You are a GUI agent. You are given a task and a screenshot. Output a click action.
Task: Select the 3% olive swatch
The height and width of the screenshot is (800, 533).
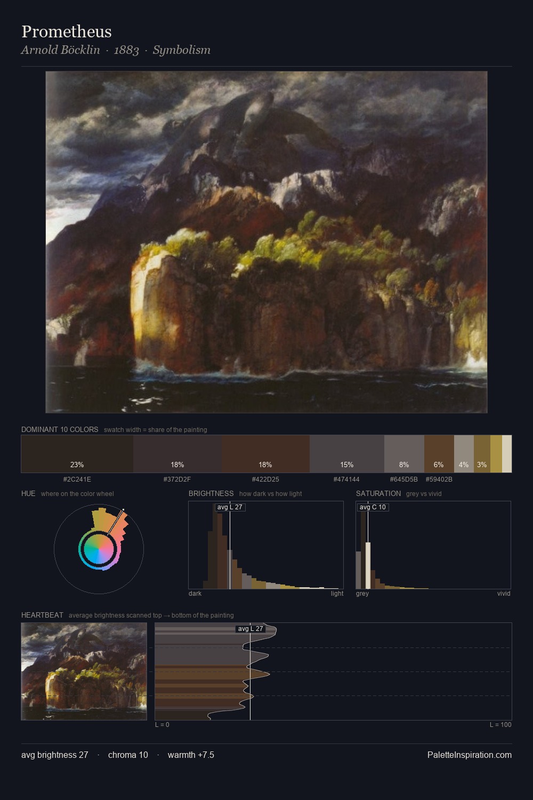(482, 454)
